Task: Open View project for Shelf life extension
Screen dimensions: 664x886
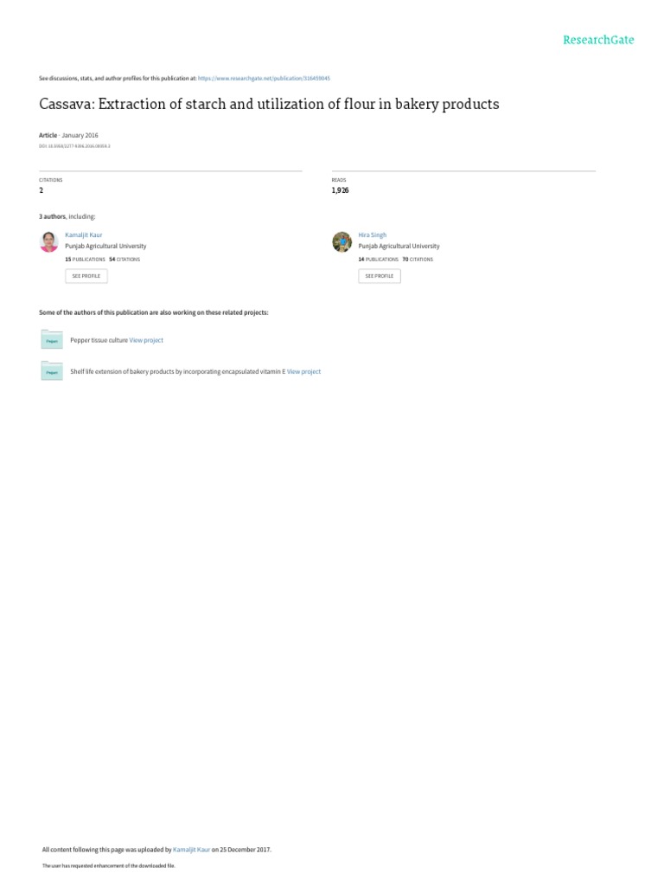Action: tap(303, 372)
